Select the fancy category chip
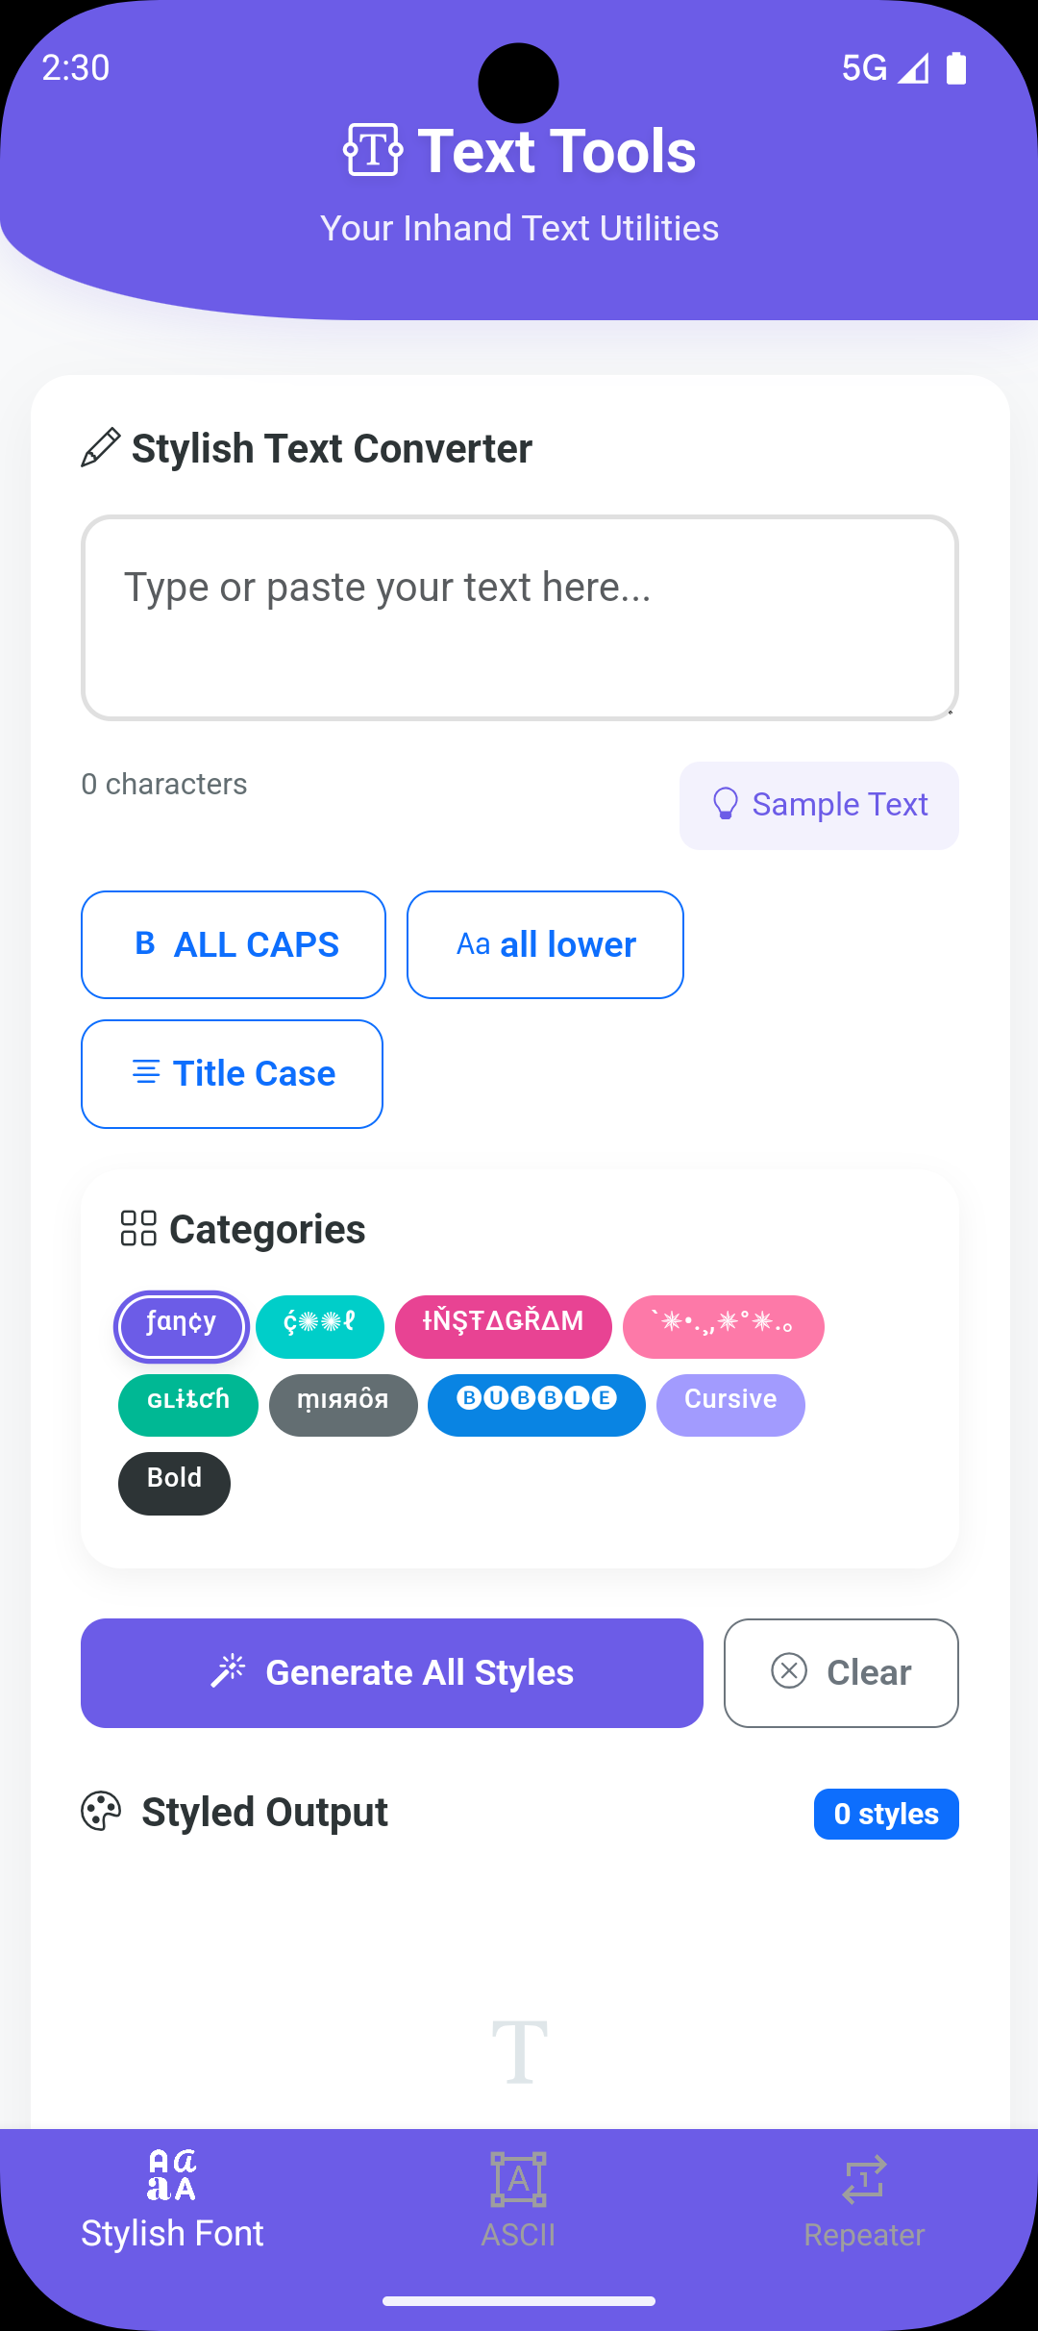 182,1326
